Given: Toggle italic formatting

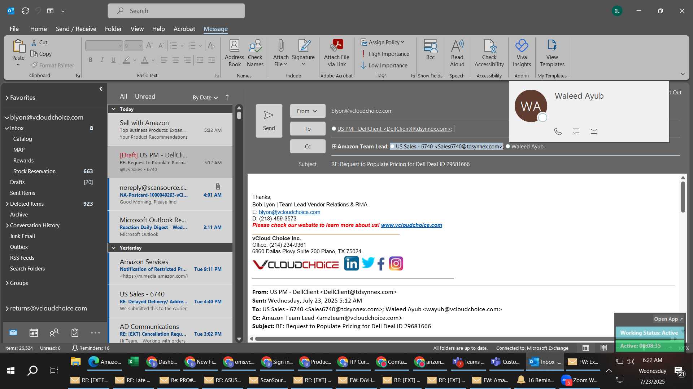Looking at the screenshot, I should click(x=102, y=60).
